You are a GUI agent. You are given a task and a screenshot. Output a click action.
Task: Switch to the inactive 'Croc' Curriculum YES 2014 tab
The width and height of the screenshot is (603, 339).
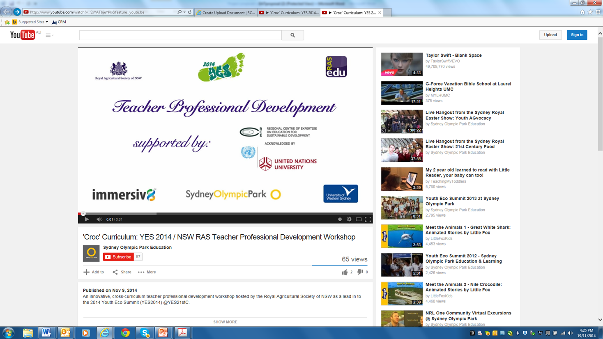pos(289,13)
